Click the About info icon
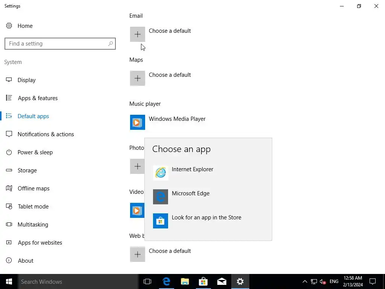The image size is (385, 289). click(x=9, y=260)
